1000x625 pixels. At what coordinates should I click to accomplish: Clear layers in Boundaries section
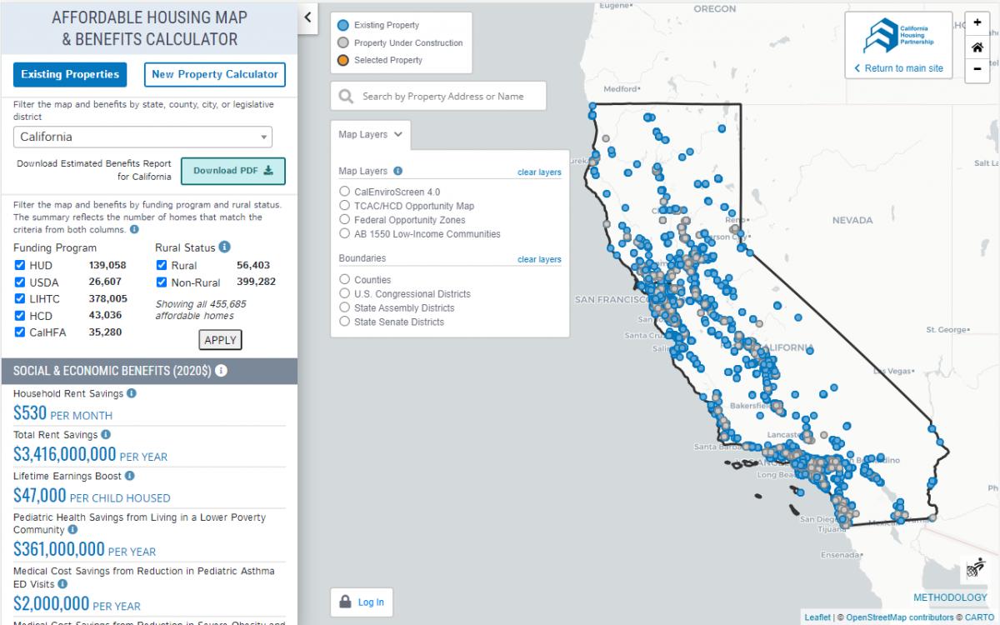click(539, 259)
